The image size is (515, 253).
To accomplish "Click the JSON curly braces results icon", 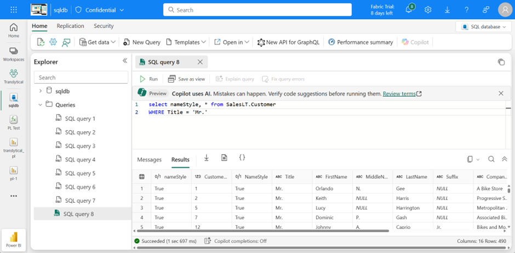I will point(242,158).
